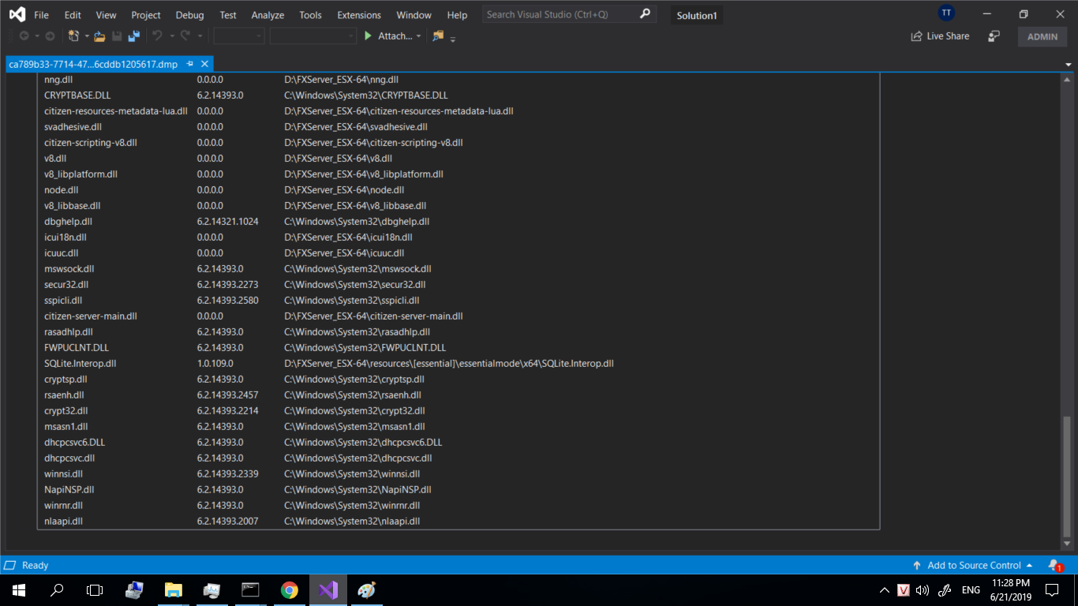Click the Visual Studio taskbar icon

click(328, 589)
